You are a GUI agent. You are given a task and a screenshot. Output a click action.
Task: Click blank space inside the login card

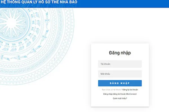pos(120,104)
